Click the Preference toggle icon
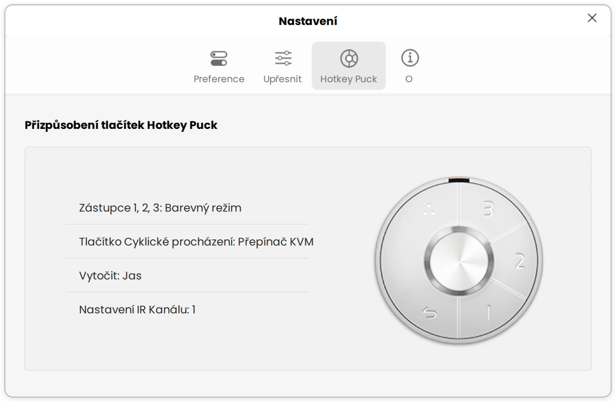This screenshot has width=616, height=402. tap(219, 58)
